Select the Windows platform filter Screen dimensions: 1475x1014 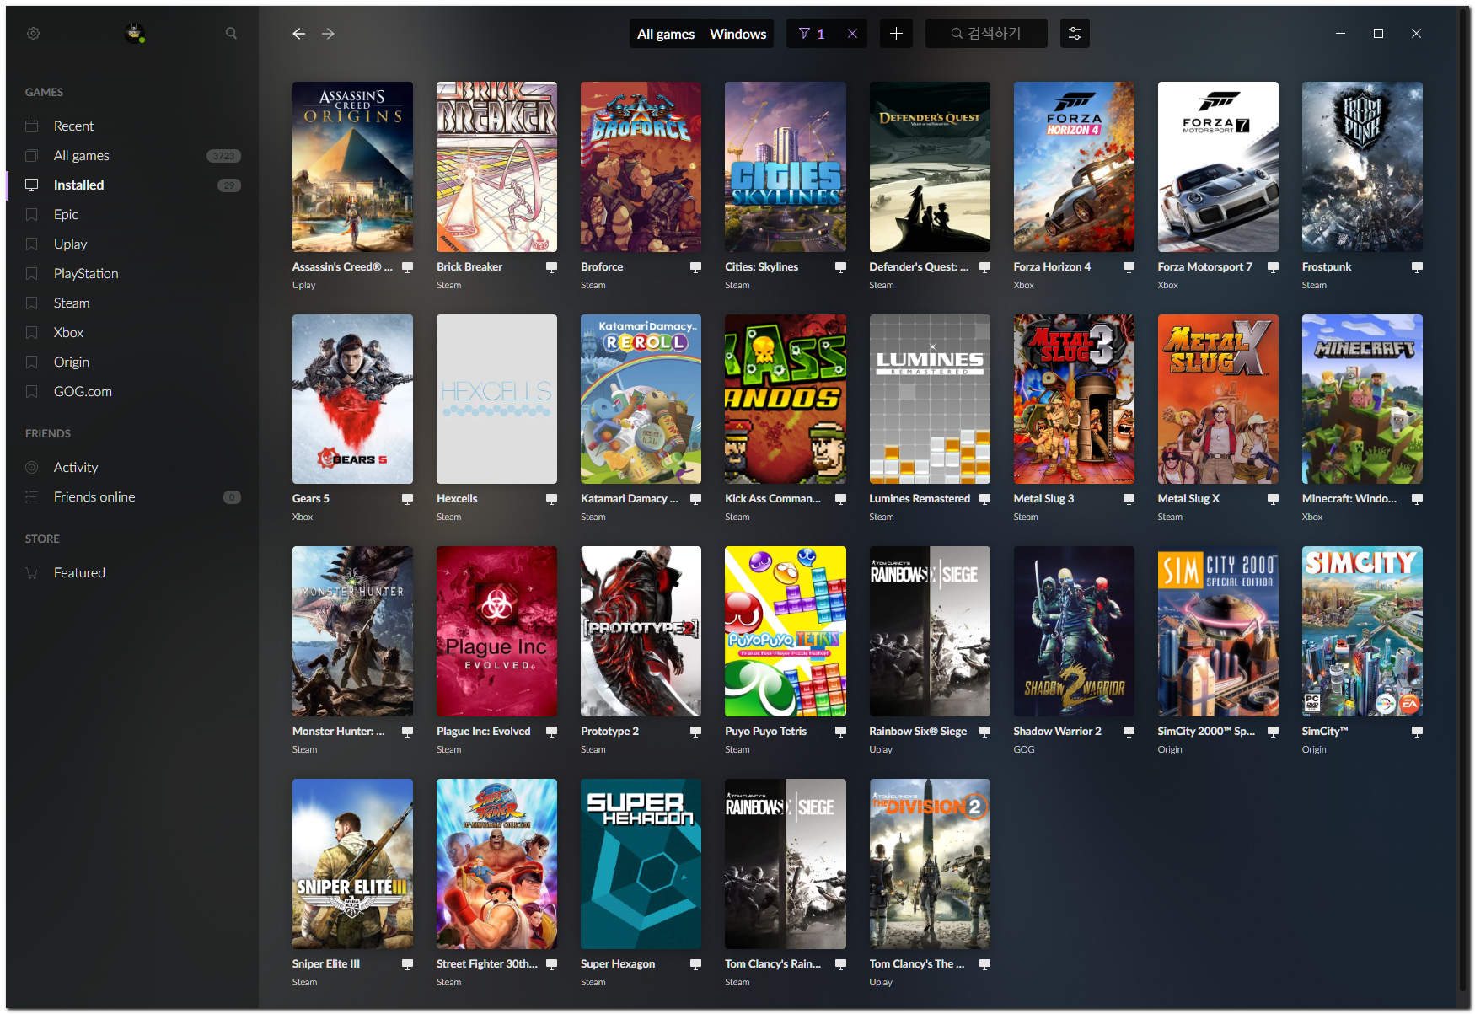tap(737, 34)
